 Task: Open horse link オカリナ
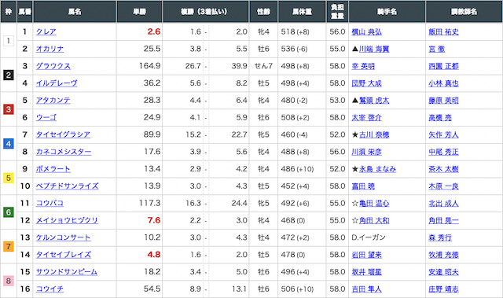(x=50, y=49)
